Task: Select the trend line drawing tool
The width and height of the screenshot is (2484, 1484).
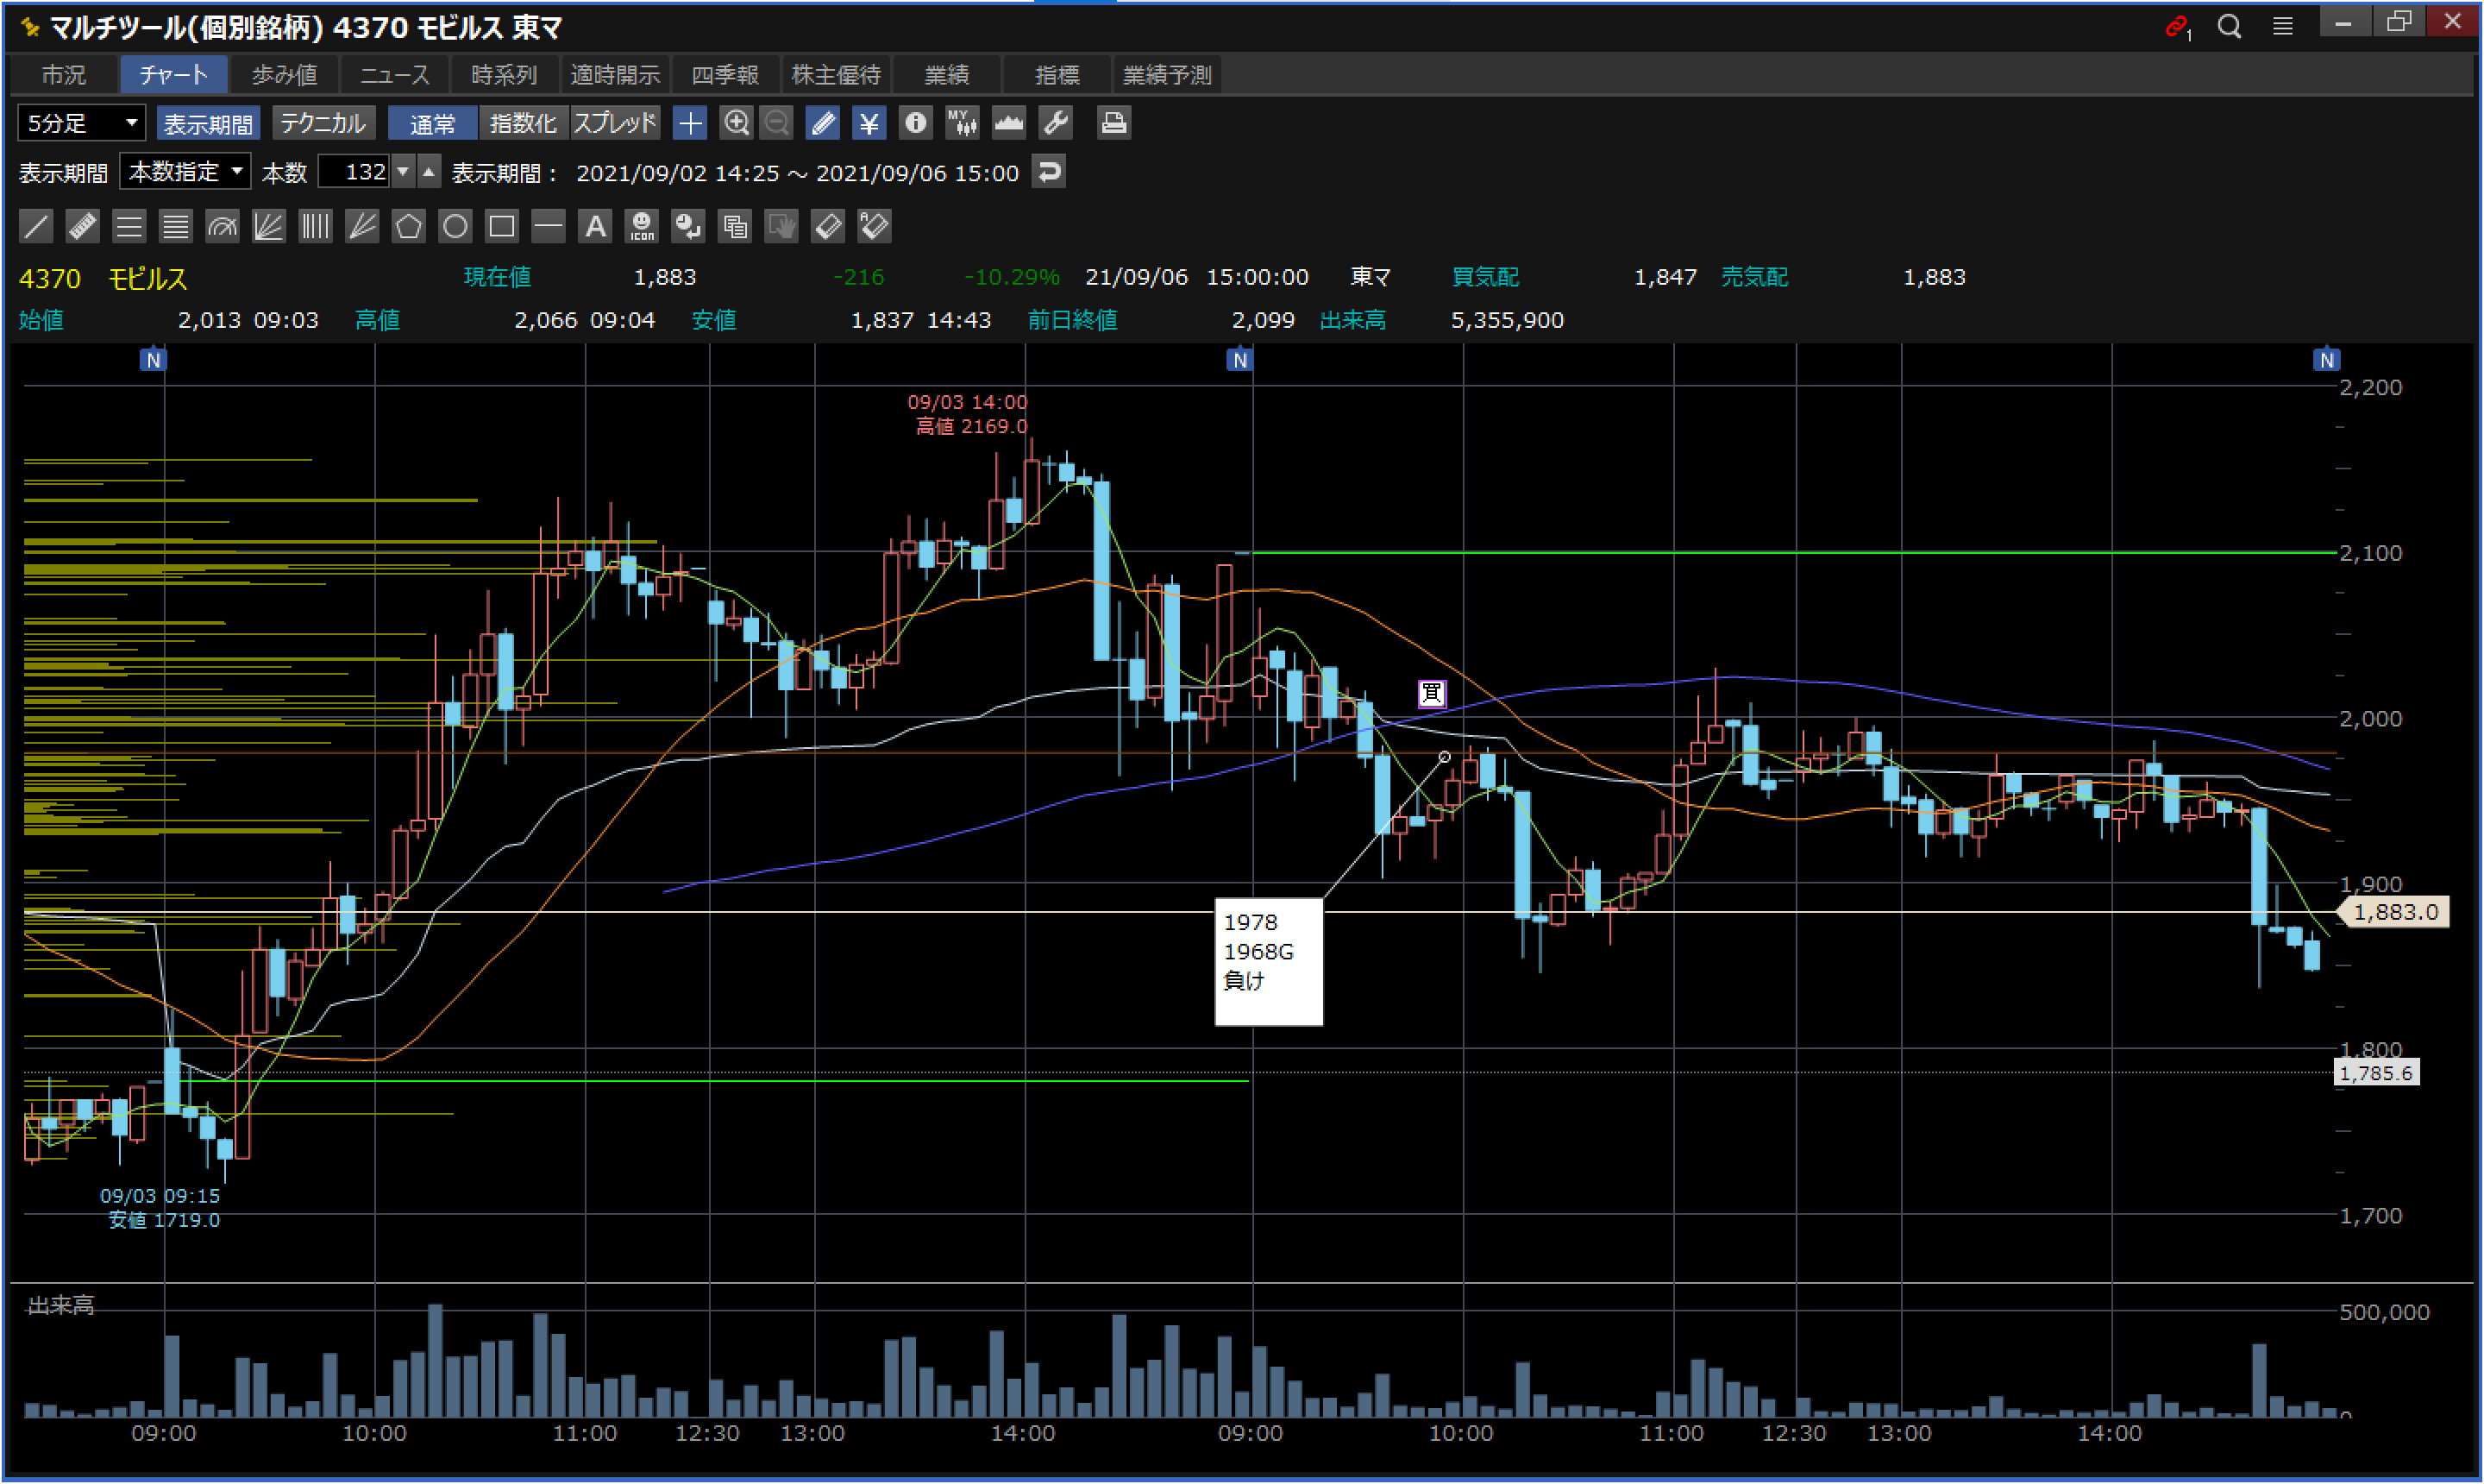Action: pos(36,227)
